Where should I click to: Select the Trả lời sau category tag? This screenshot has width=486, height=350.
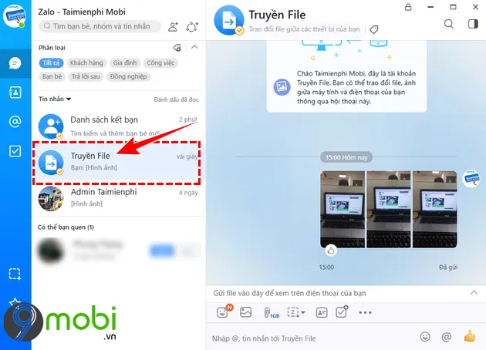86,76
